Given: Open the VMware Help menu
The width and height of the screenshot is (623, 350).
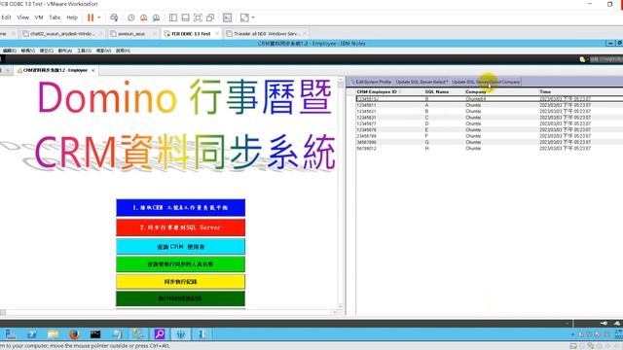Looking at the screenshot, I should click(72, 17).
